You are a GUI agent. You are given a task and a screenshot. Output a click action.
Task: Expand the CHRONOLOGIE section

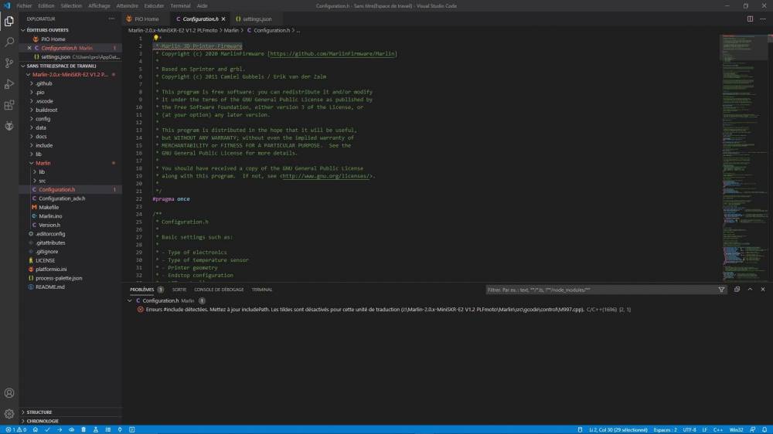click(x=22, y=421)
